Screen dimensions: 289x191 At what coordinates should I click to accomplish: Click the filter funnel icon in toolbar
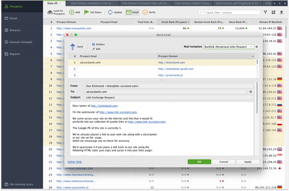click(x=266, y=12)
